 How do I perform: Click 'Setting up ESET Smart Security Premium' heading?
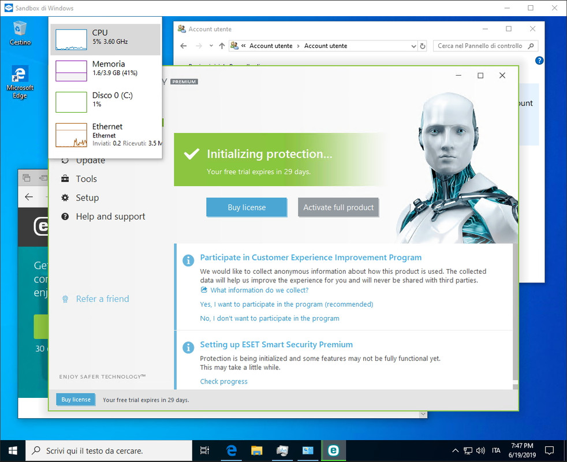[x=276, y=344]
